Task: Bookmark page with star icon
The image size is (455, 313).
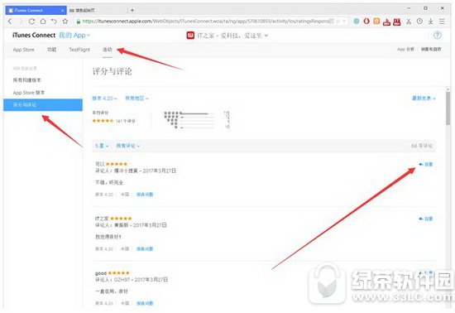Action: tap(65, 22)
